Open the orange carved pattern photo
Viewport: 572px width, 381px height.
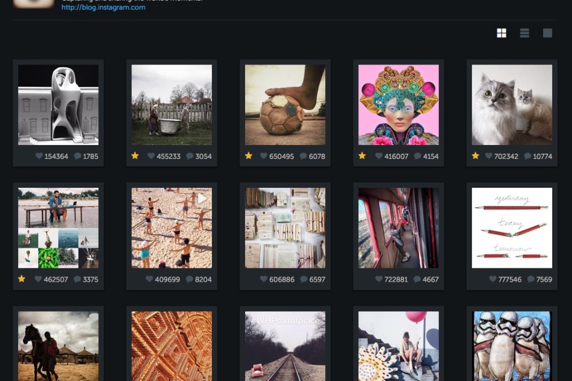tap(172, 346)
